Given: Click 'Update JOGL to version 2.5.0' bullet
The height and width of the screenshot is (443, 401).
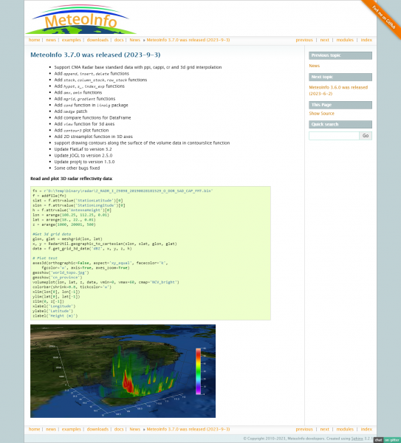Looking at the screenshot, I should coord(83,155).
